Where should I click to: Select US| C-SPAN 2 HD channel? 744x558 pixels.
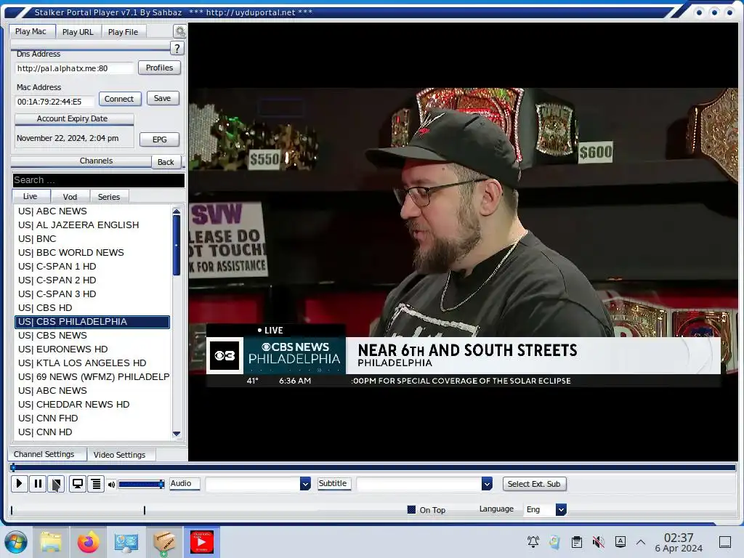point(92,280)
